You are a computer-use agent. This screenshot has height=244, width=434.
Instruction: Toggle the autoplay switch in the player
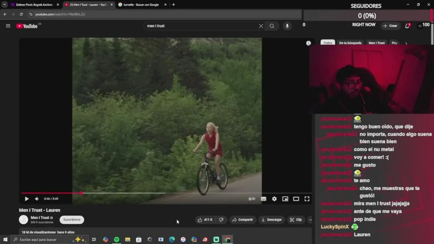[x=252, y=199]
